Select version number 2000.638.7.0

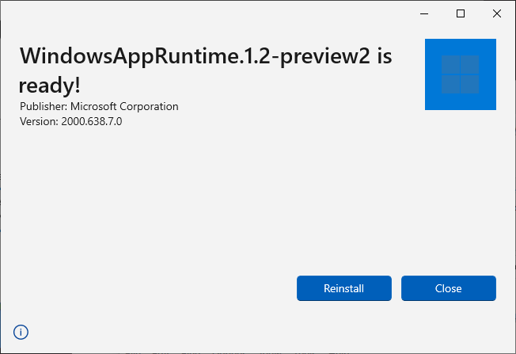(x=92, y=121)
